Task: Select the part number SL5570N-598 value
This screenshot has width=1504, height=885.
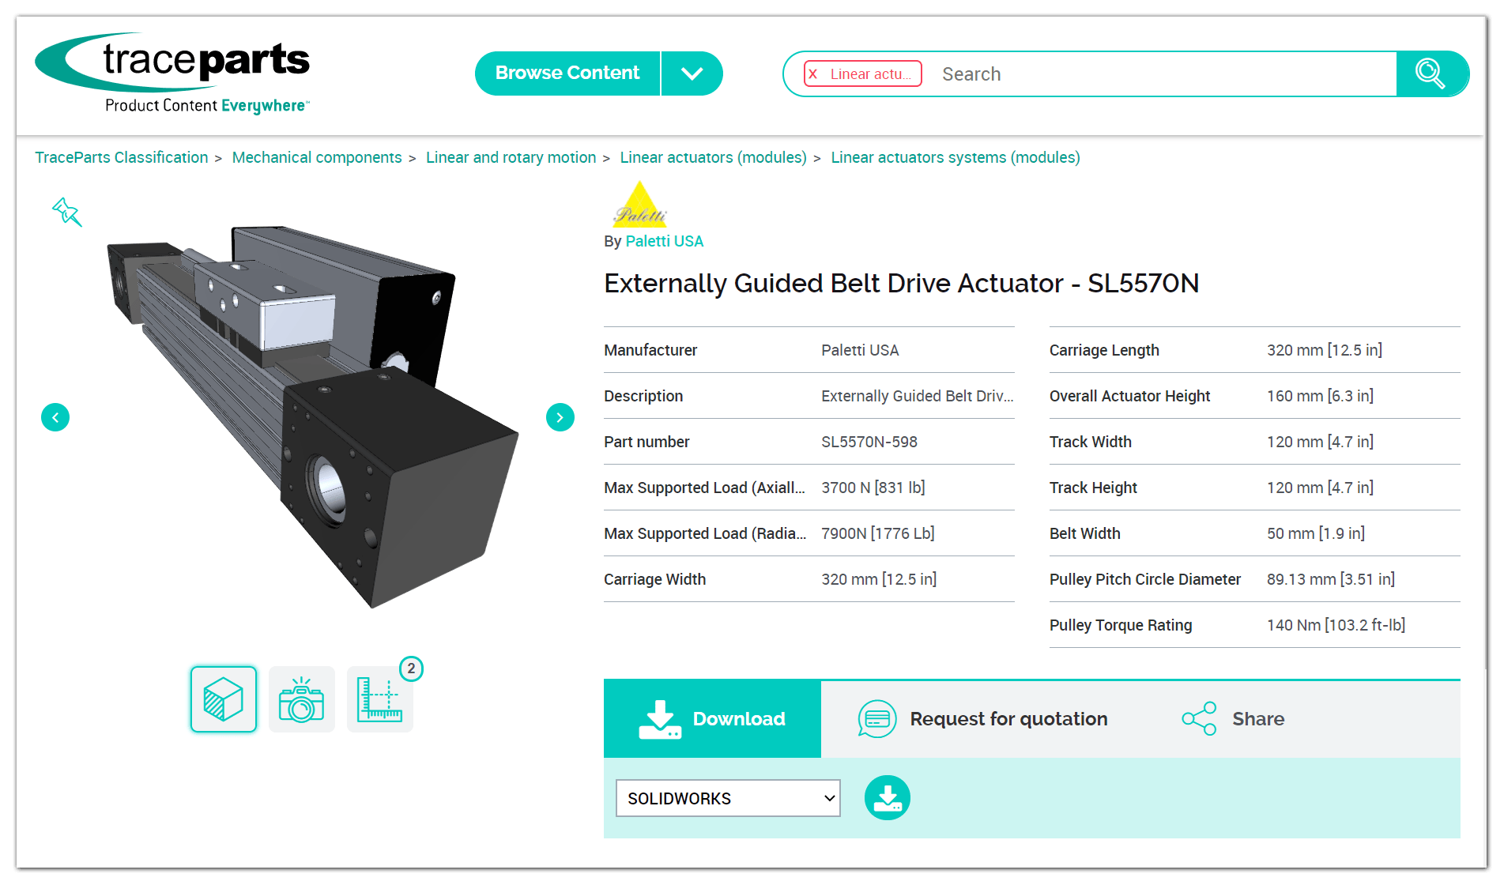Action: pyautogui.click(x=869, y=442)
